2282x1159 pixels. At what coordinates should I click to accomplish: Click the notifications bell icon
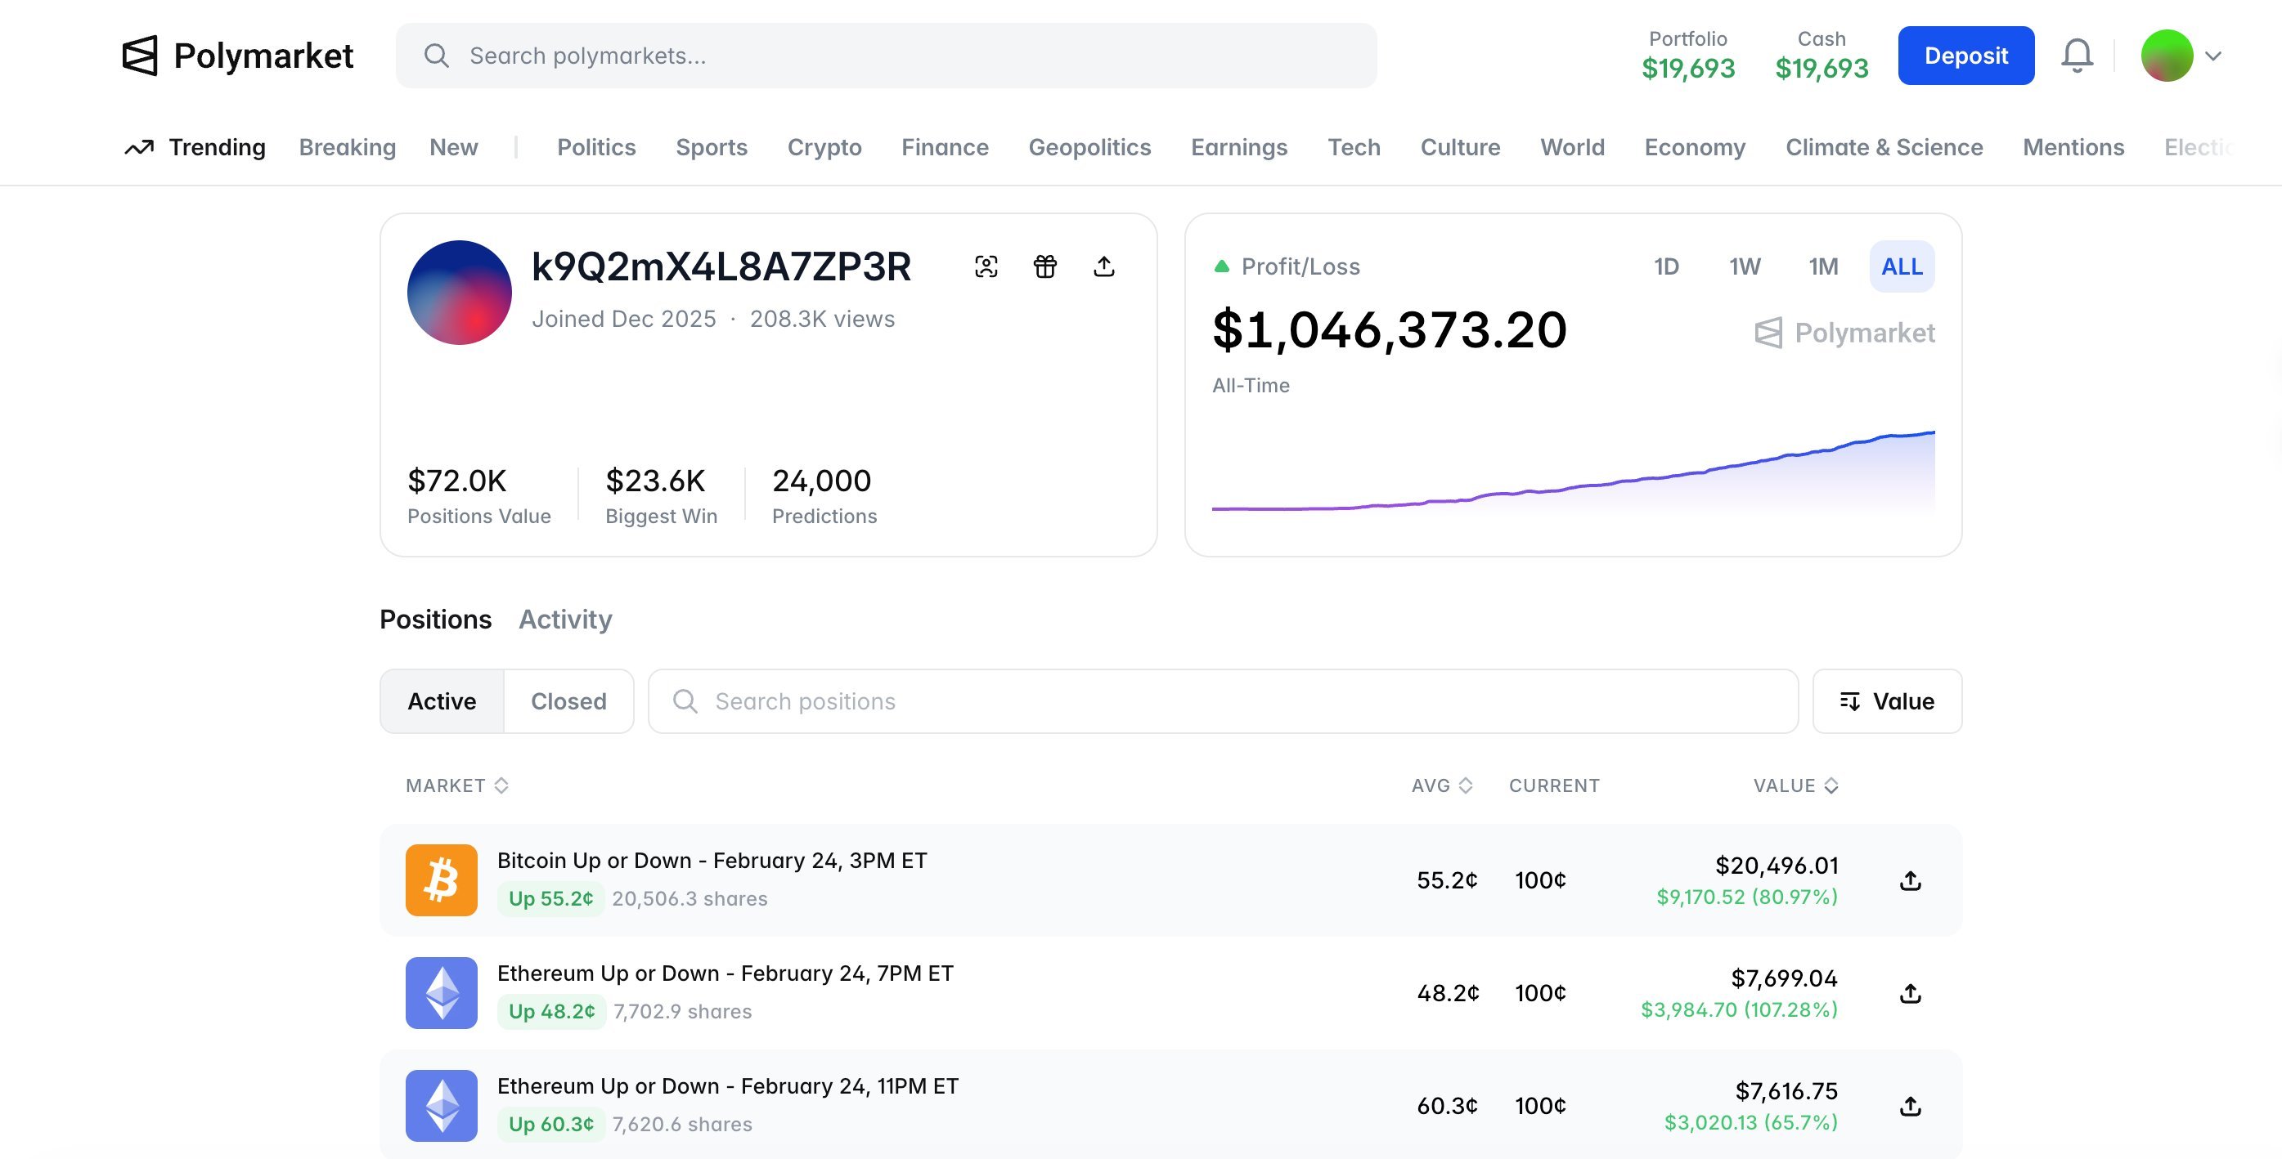(x=2076, y=56)
